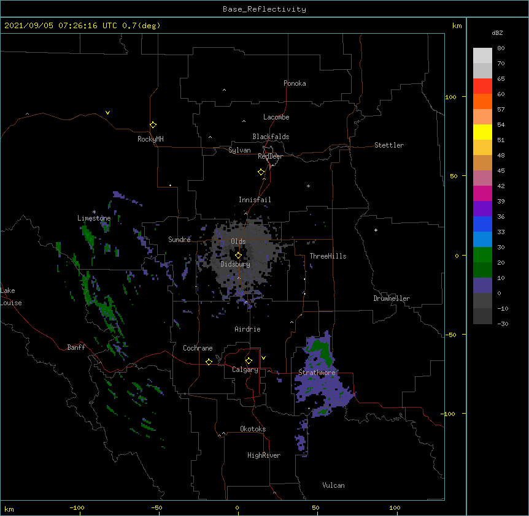The image size is (529, 516).
Task: Click the 80 value in dBZ legend
Action: click(501, 48)
